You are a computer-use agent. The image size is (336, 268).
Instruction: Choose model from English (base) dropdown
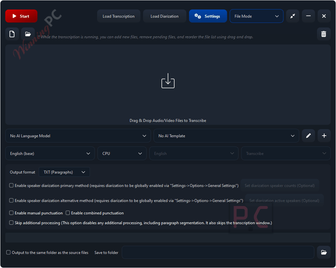50,153
